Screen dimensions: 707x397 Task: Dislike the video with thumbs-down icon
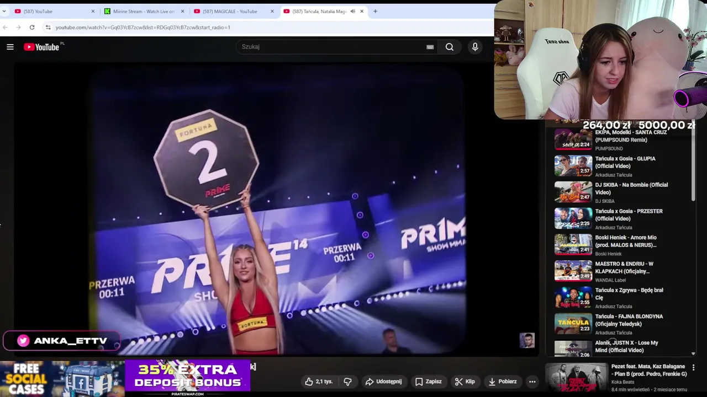coord(347,382)
